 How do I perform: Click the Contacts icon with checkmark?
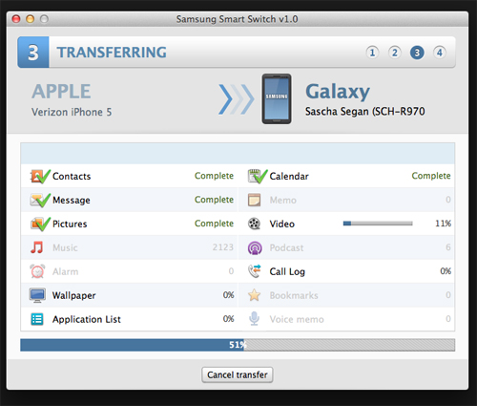point(40,177)
